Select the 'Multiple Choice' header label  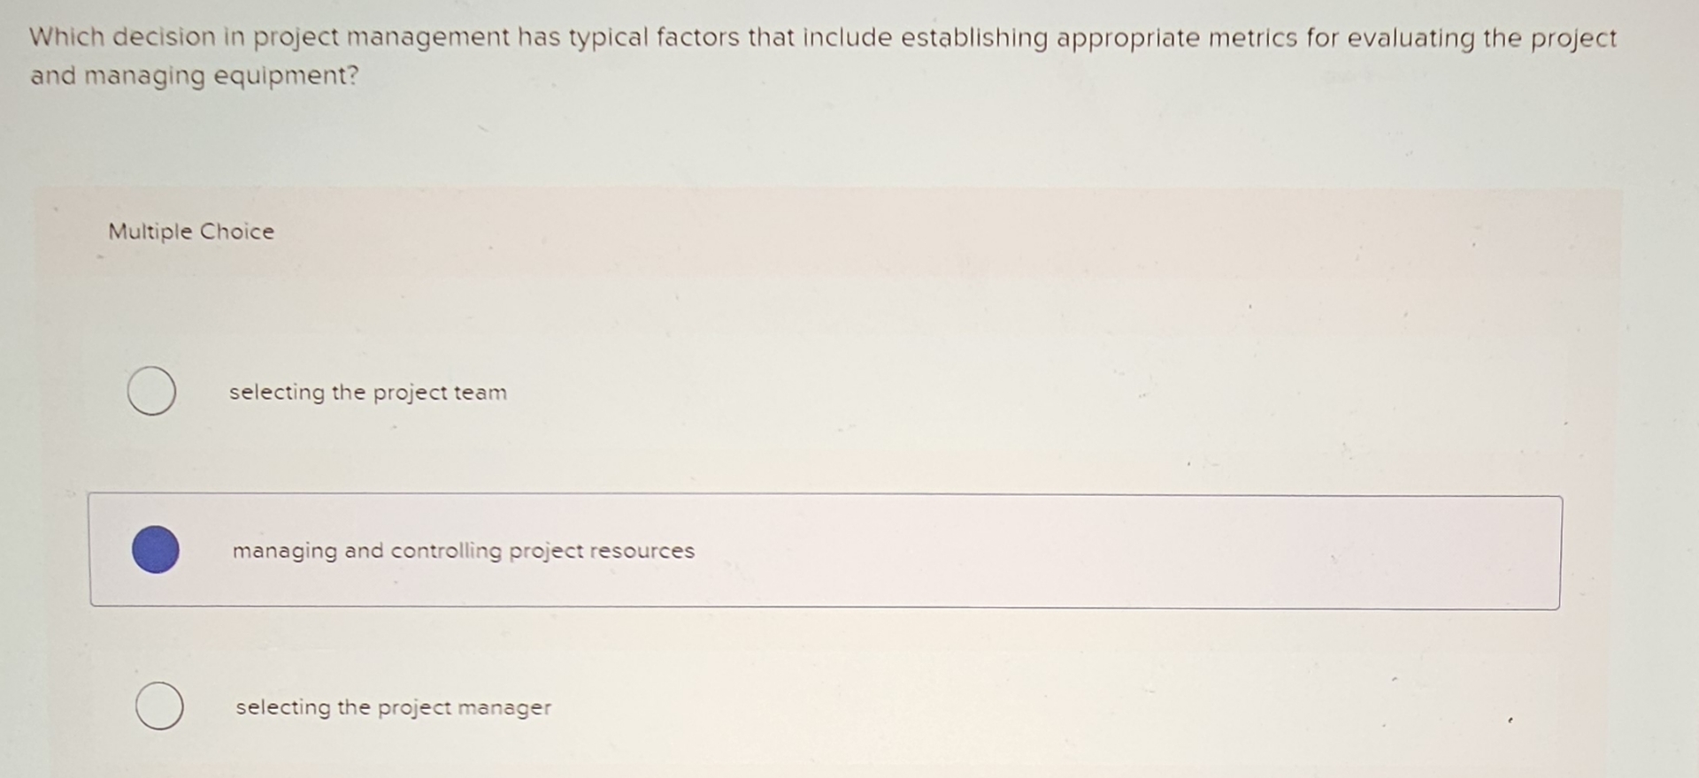191,232
